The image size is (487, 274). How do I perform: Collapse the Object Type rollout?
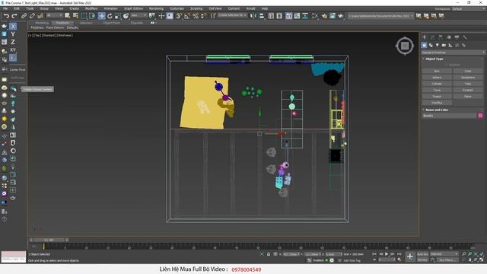[434, 59]
